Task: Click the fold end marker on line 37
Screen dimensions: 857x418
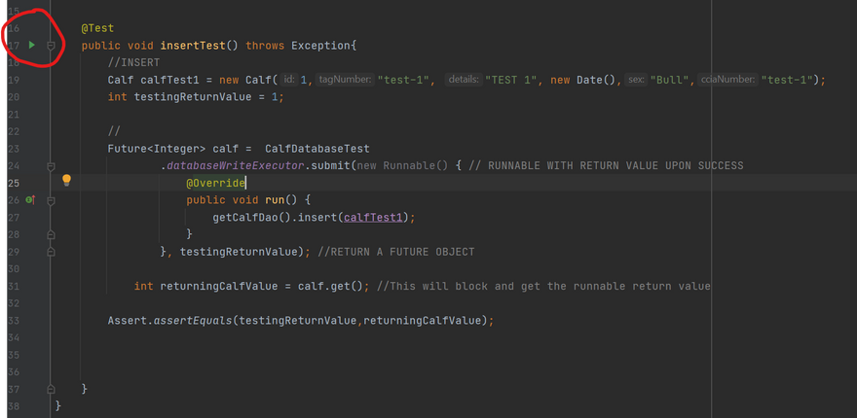Action: (x=51, y=389)
